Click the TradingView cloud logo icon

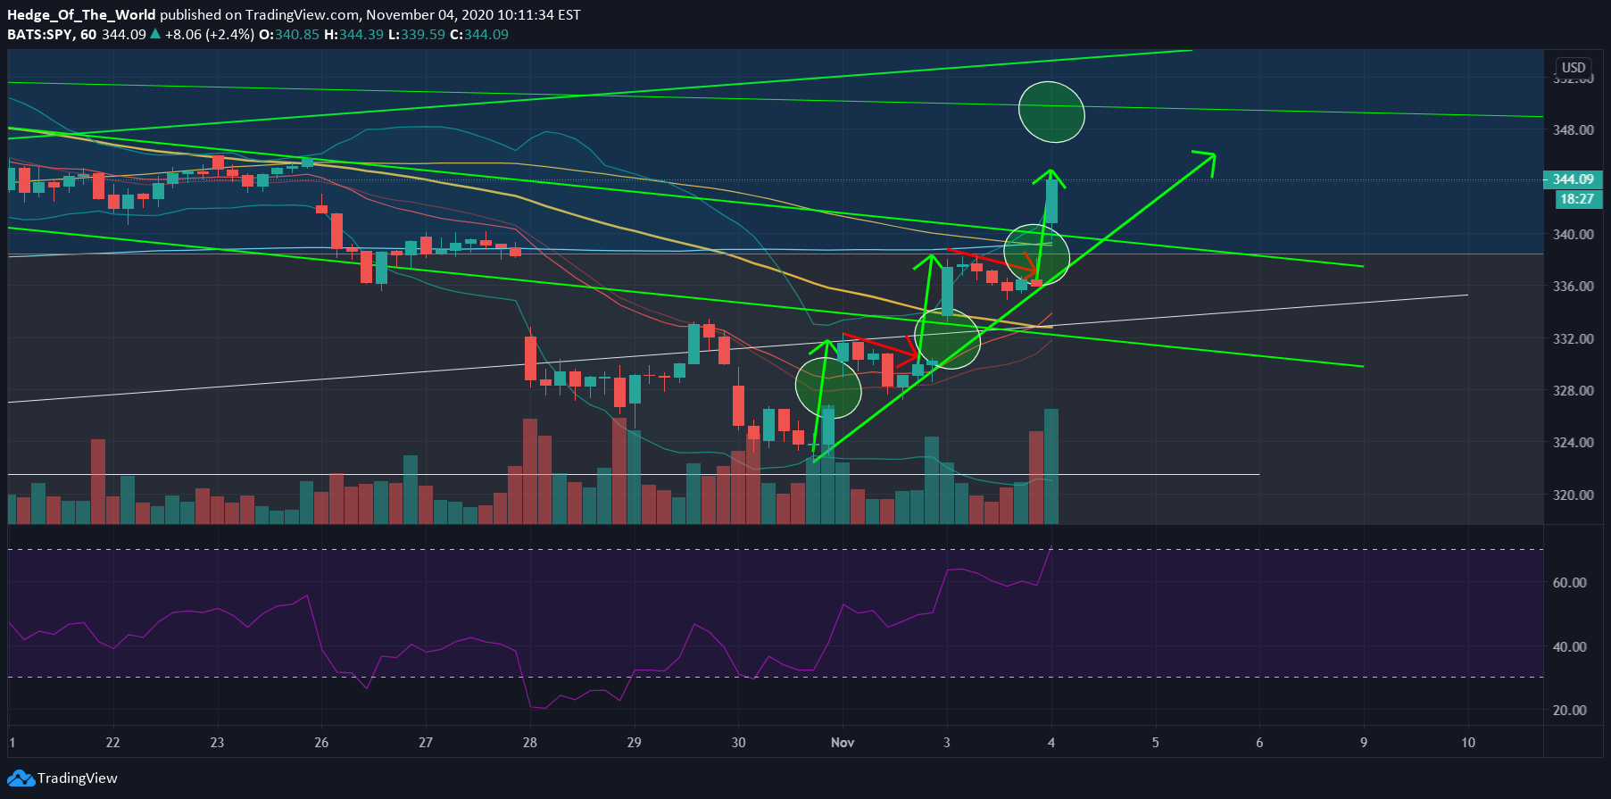[21, 778]
